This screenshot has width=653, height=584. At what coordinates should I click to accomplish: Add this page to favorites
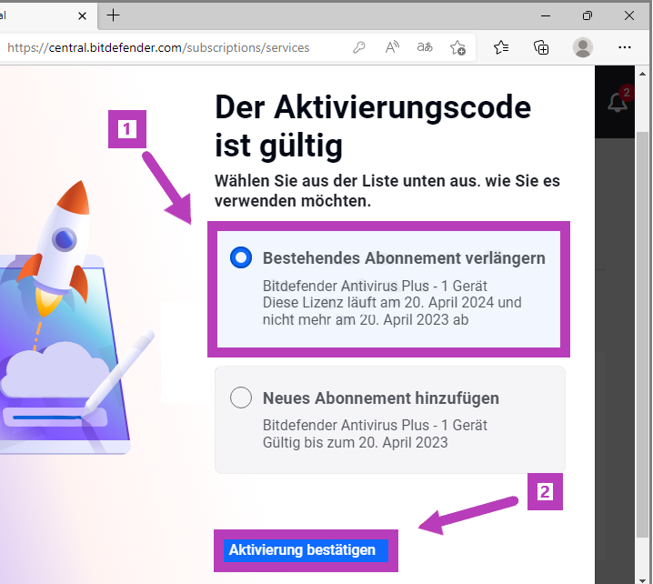pyautogui.click(x=457, y=48)
